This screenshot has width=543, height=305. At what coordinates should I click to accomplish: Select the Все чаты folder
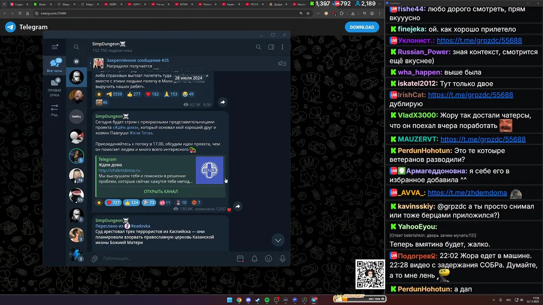point(54,66)
